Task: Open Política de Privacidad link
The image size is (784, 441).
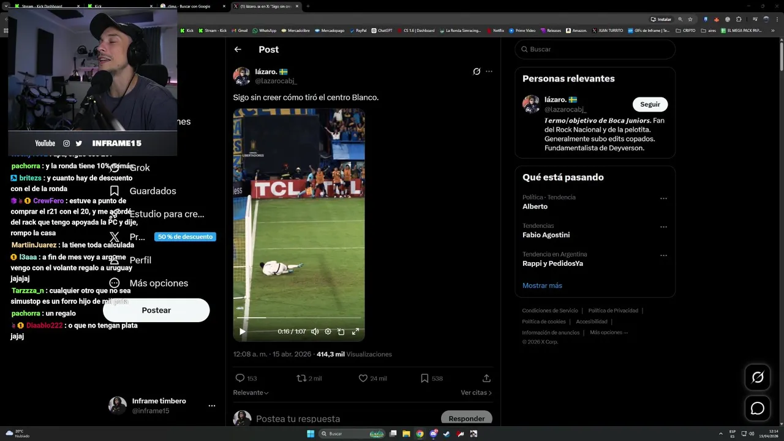Action: [x=613, y=311]
